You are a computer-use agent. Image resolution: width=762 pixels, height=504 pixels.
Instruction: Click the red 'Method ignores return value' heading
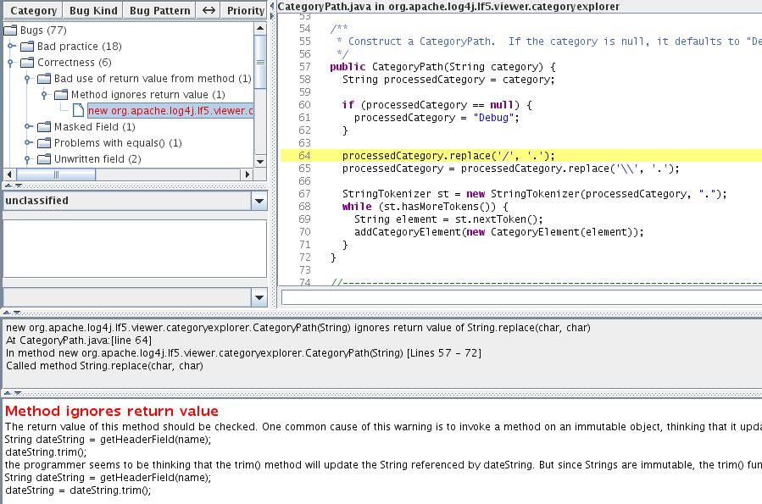112,412
